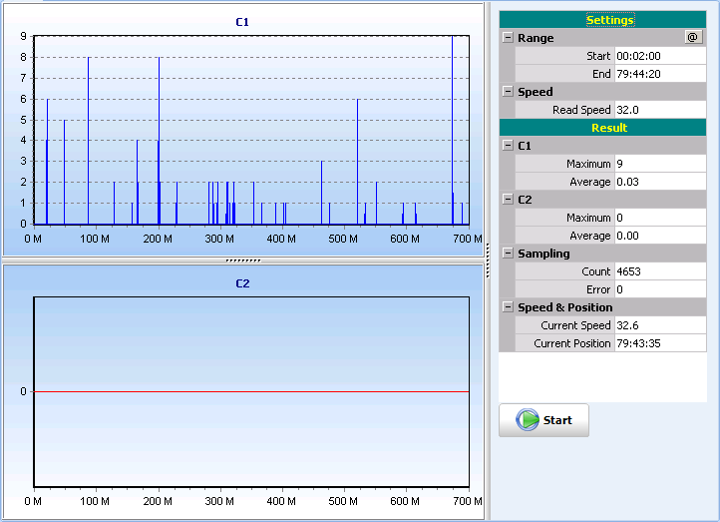The image size is (720, 522).
Task: Collapse the Speed settings group
Action: point(508,92)
